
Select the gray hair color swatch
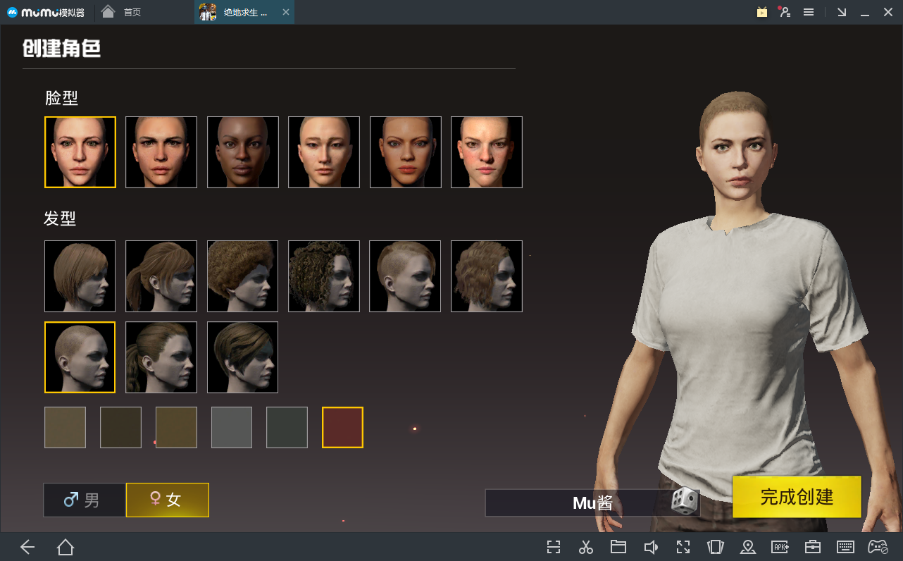(232, 427)
